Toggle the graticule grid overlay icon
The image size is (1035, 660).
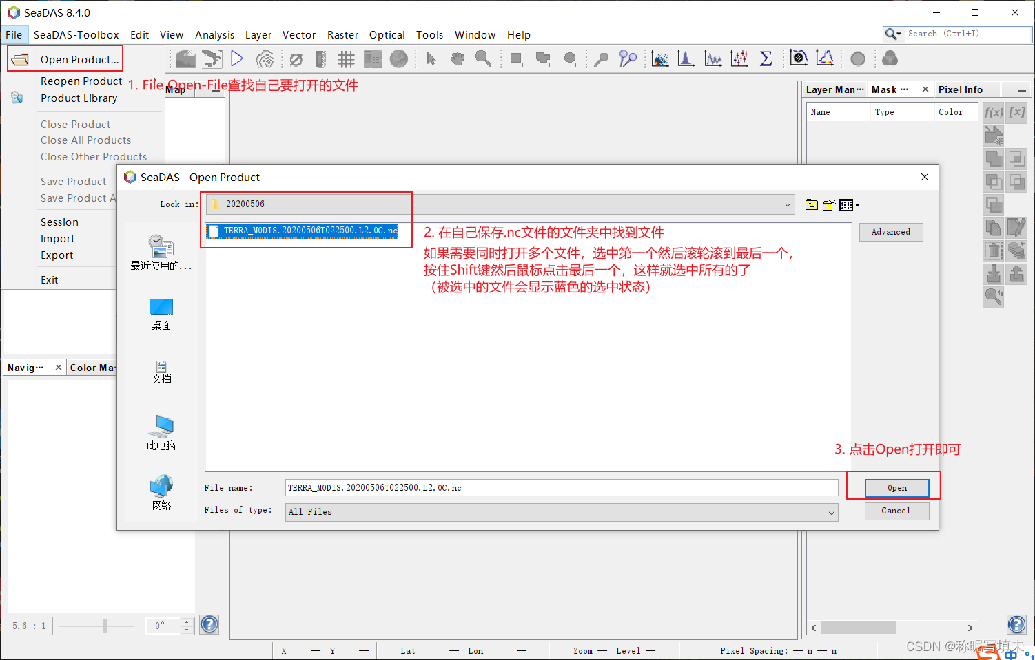[346, 60]
